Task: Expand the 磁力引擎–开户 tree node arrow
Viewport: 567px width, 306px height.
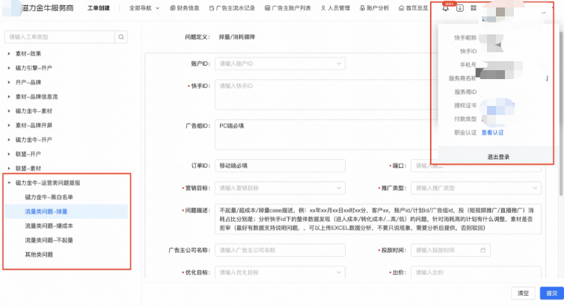Action: tap(9, 68)
